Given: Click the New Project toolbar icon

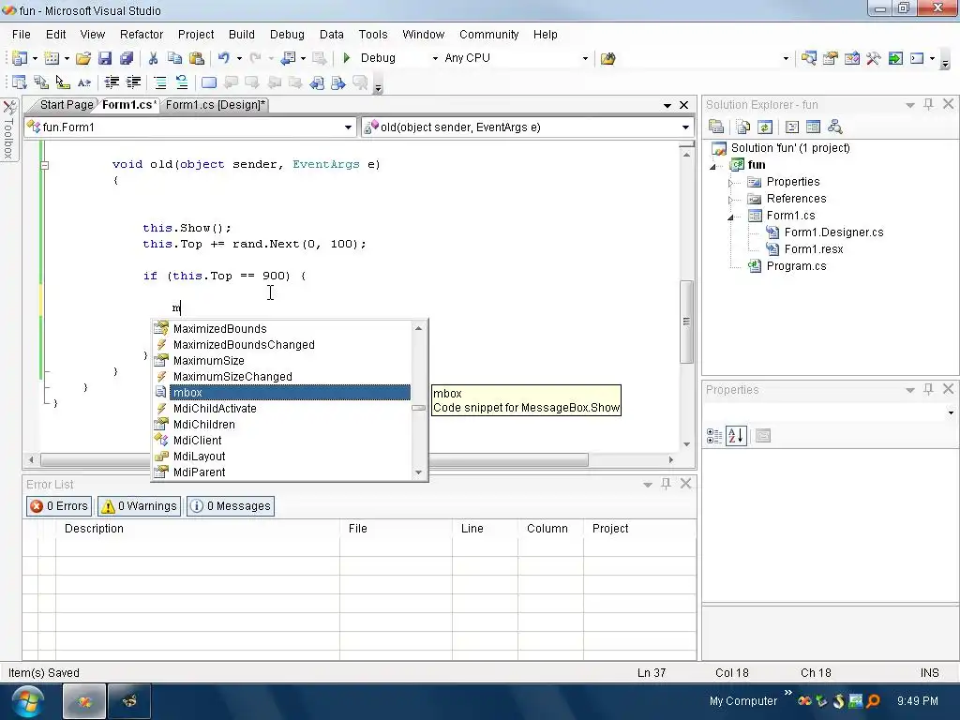Looking at the screenshot, I should coord(20,58).
